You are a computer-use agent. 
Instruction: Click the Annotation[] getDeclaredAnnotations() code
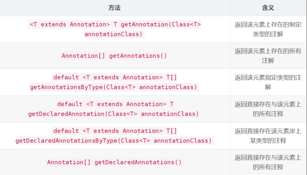point(114,162)
